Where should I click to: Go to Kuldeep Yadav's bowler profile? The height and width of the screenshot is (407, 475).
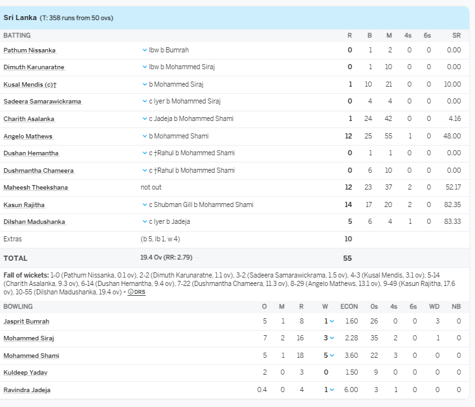pyautogui.click(x=27, y=373)
